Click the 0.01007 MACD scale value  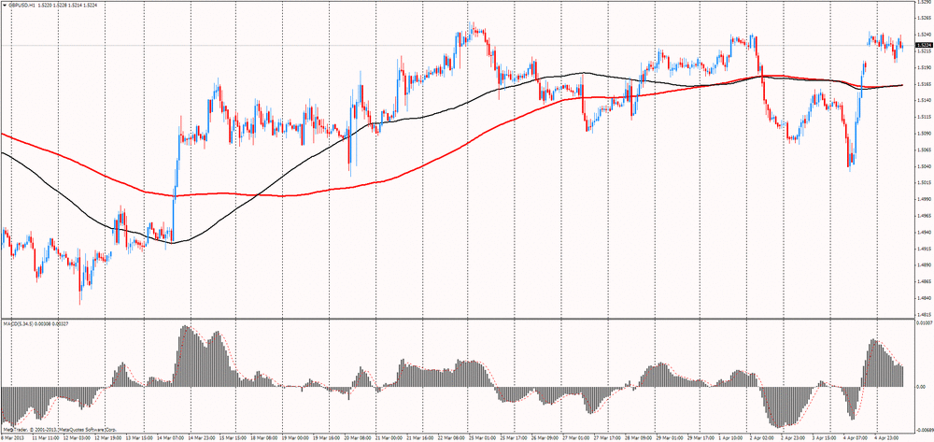[925, 323]
